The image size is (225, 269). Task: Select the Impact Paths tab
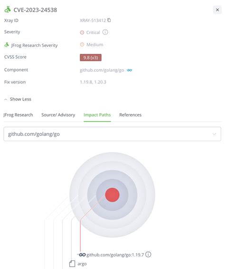(x=97, y=115)
